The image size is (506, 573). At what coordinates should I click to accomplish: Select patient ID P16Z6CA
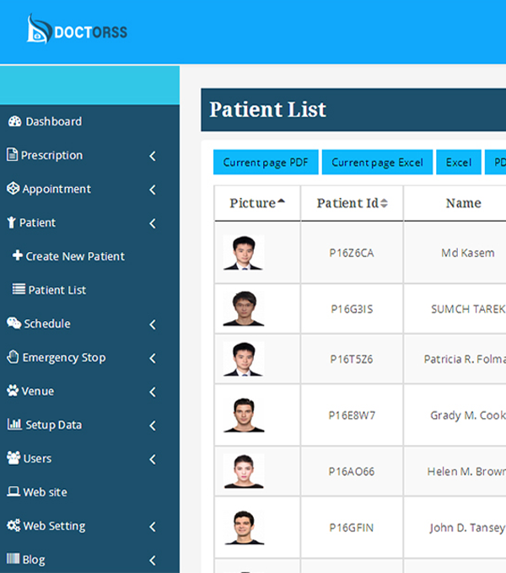[x=352, y=253]
